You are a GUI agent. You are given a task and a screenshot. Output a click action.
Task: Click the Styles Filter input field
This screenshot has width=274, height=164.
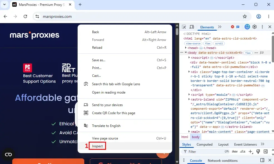click(206, 151)
